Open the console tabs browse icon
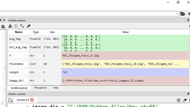 (10, 100)
